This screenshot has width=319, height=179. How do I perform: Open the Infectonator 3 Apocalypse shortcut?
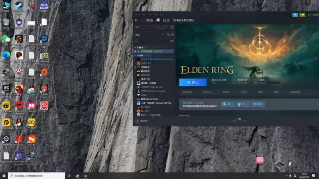[x=19, y=159]
